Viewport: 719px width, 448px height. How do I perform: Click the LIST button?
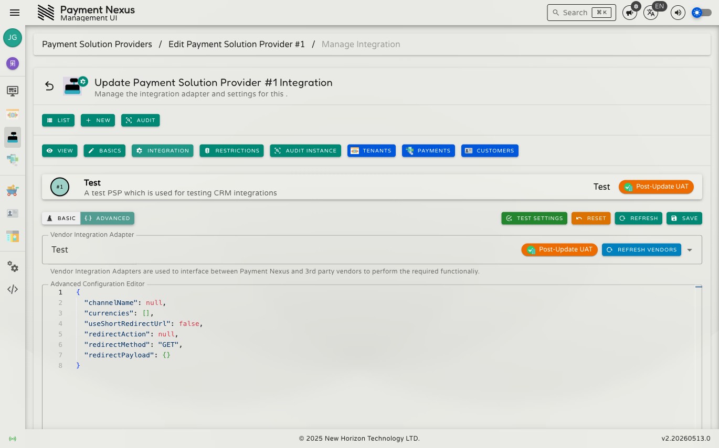(x=58, y=120)
